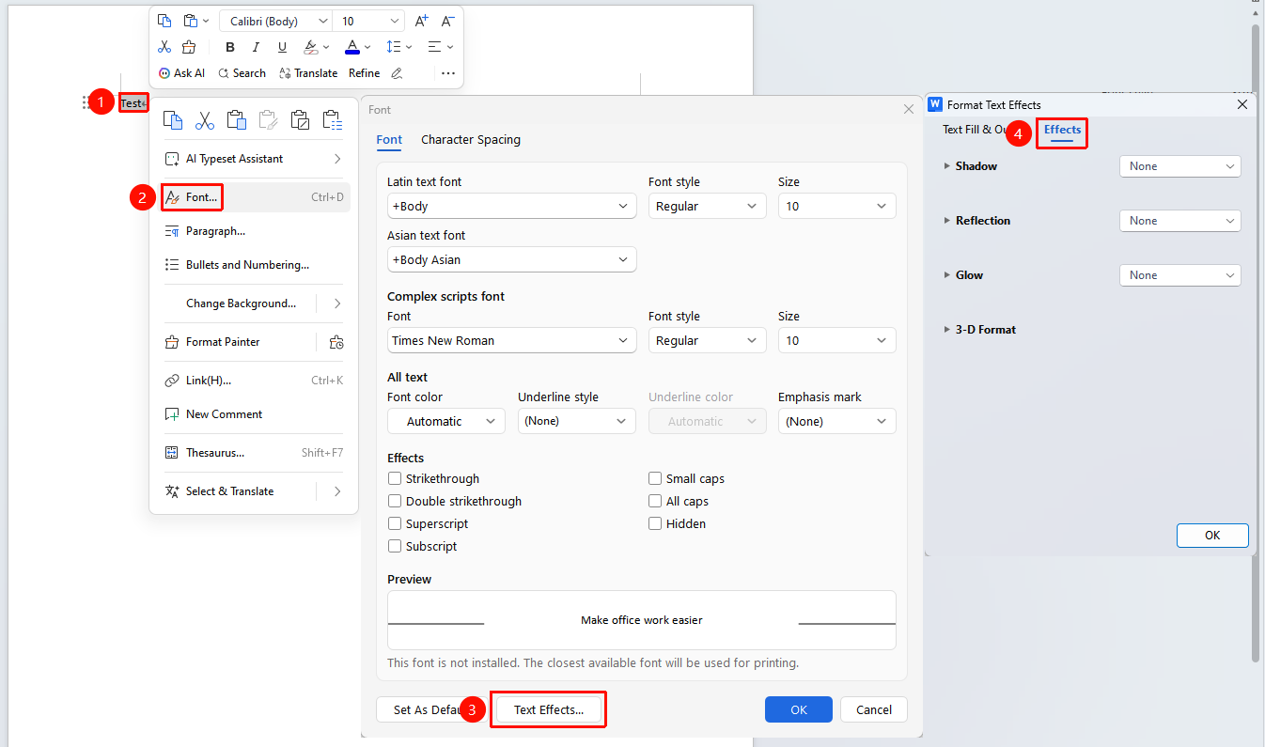Image resolution: width=1265 pixels, height=747 pixels.
Task: Switch to the Character Spacing tab
Action: (x=471, y=140)
